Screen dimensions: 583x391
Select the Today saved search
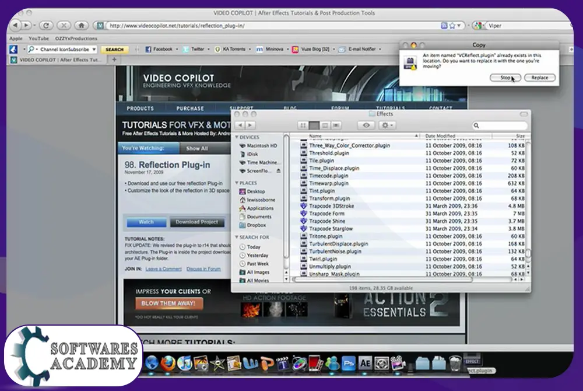pyautogui.click(x=250, y=247)
